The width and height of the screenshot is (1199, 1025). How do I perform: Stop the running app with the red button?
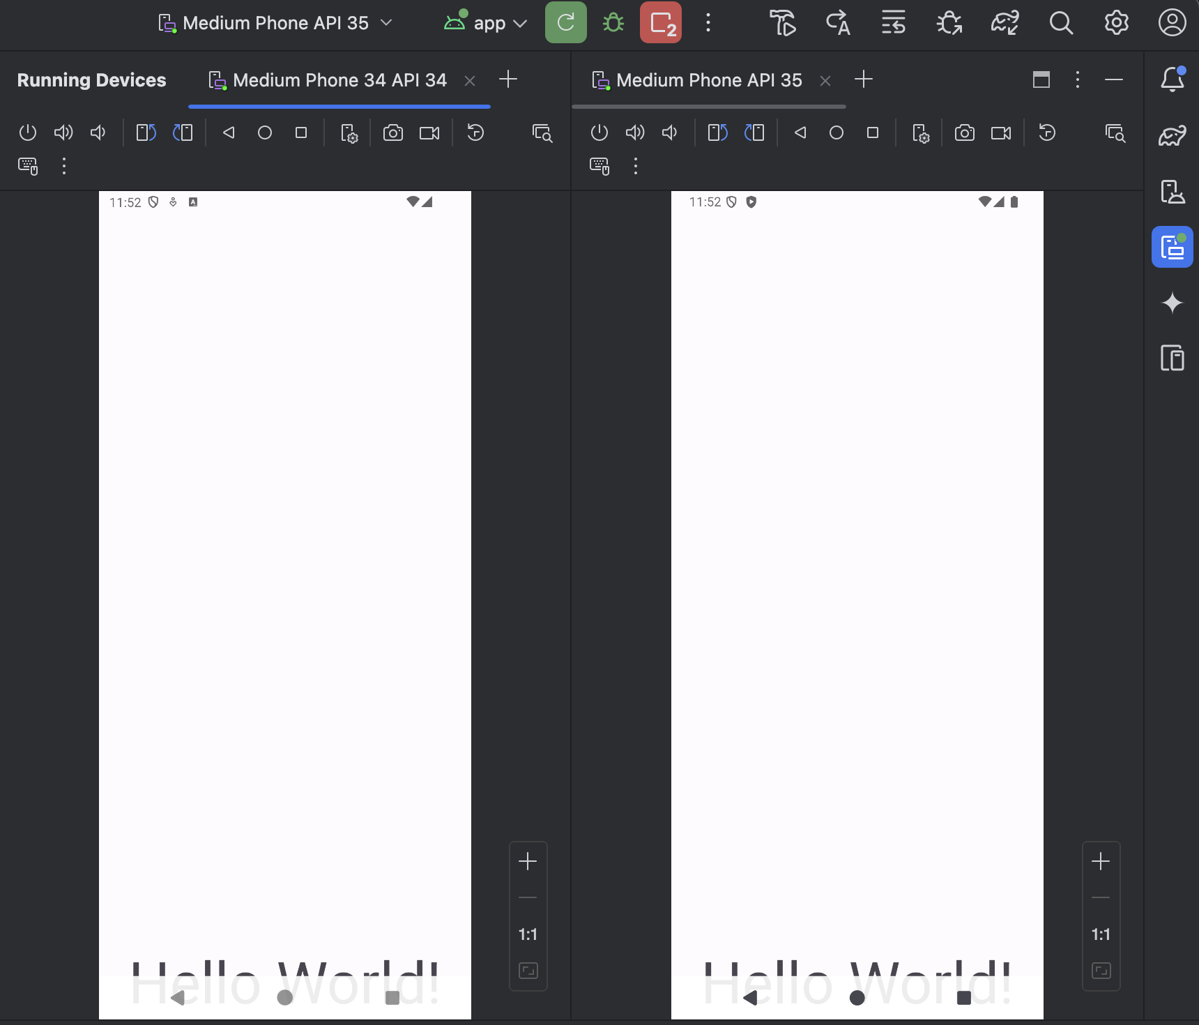click(661, 23)
